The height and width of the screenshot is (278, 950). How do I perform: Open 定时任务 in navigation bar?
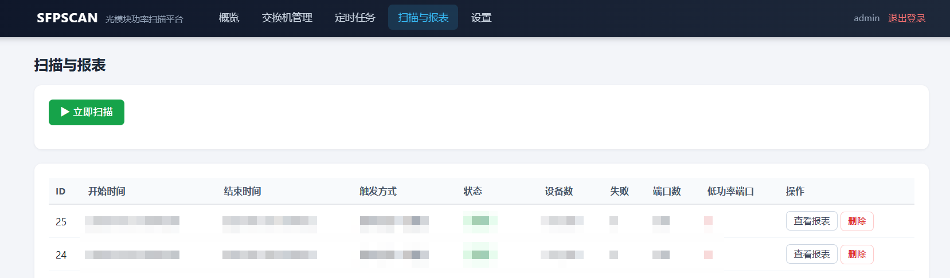point(355,18)
